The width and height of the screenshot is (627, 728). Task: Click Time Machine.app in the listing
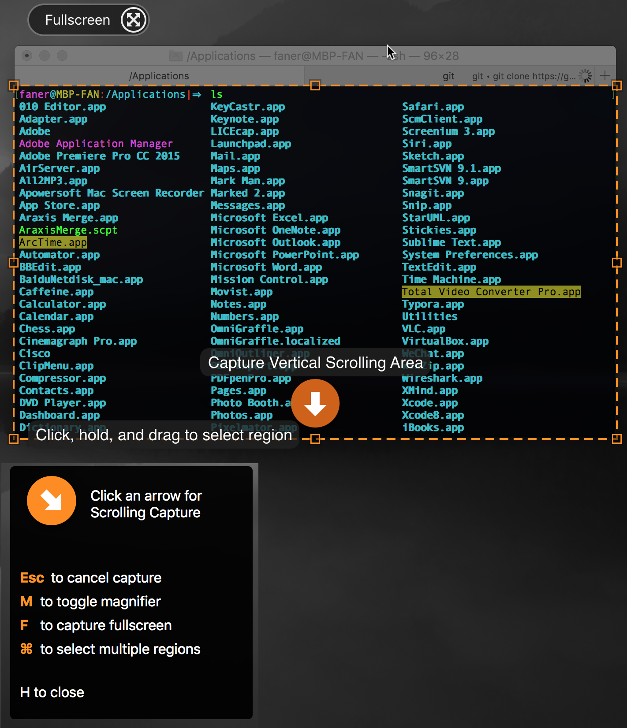tap(452, 279)
